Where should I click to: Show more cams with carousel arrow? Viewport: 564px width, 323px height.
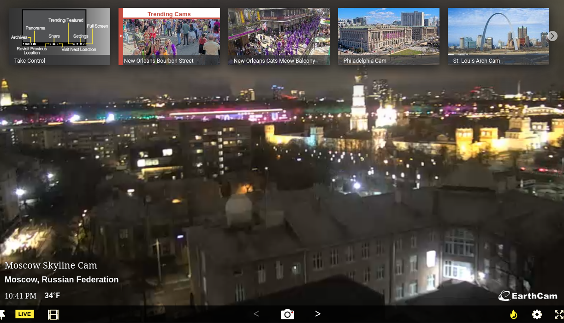552,36
